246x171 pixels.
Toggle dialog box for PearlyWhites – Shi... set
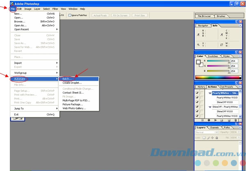pos(202,93)
